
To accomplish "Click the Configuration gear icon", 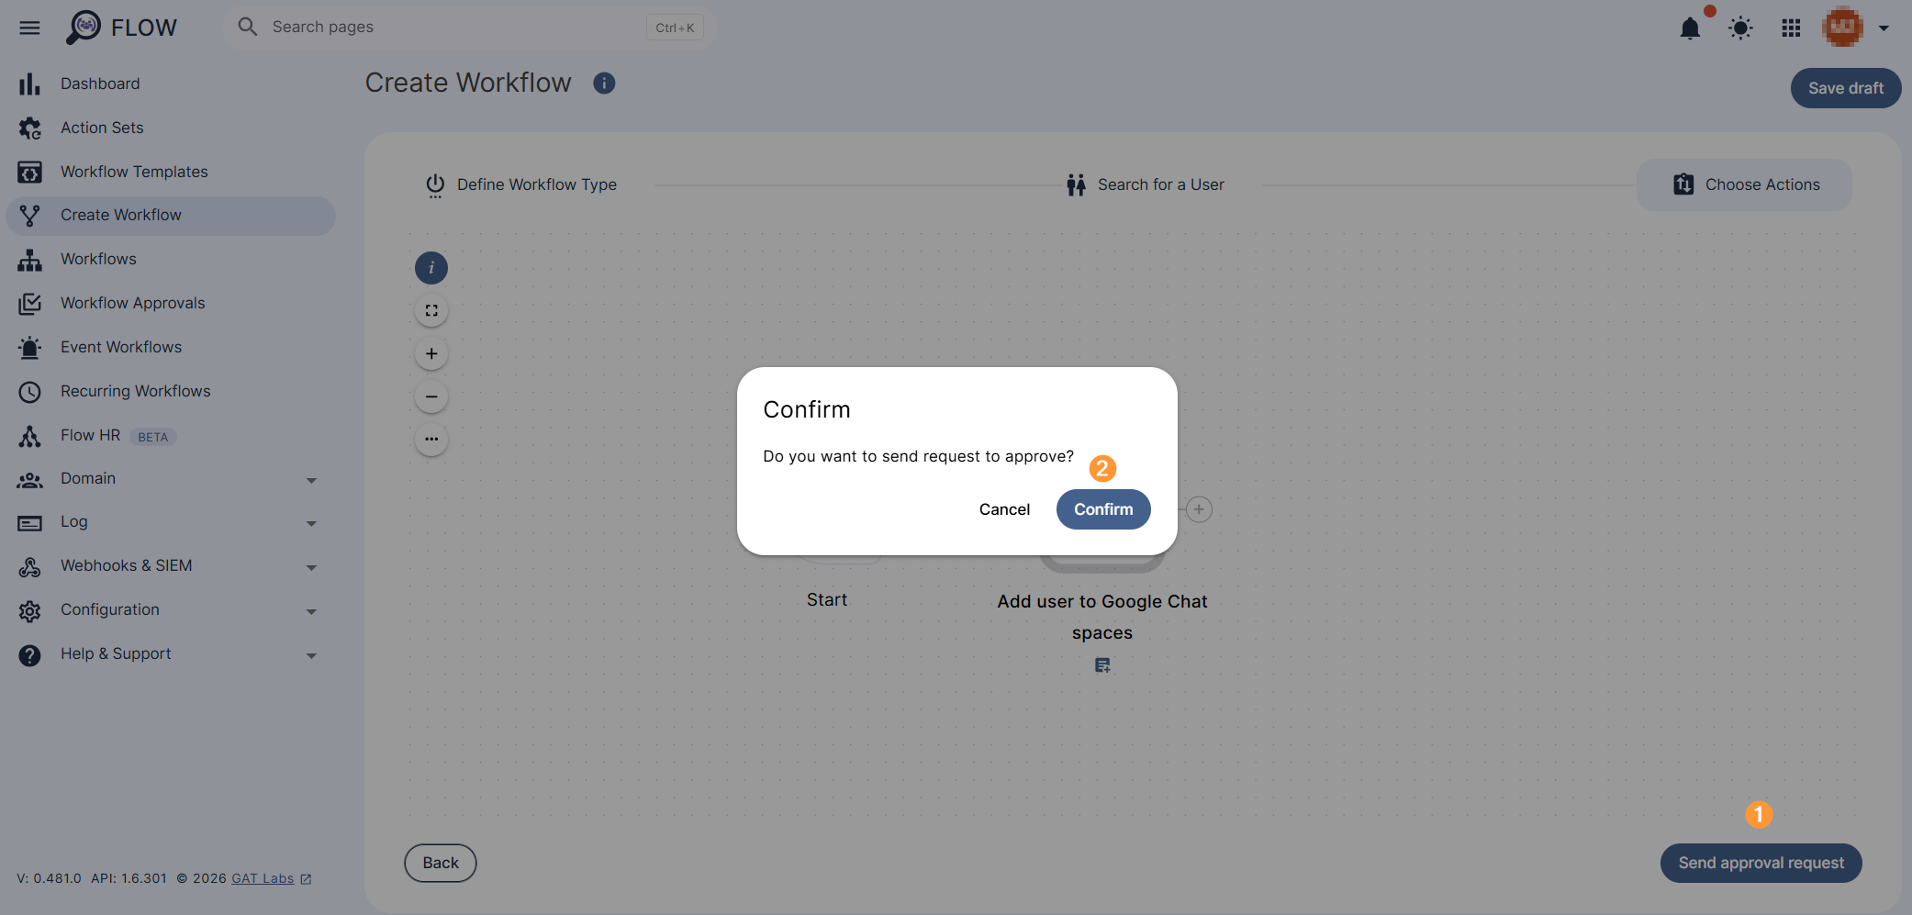I will [29, 611].
